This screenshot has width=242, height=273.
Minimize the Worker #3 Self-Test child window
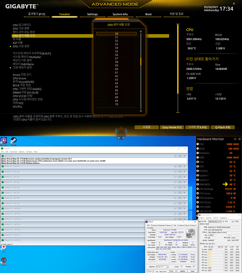click(175, 172)
